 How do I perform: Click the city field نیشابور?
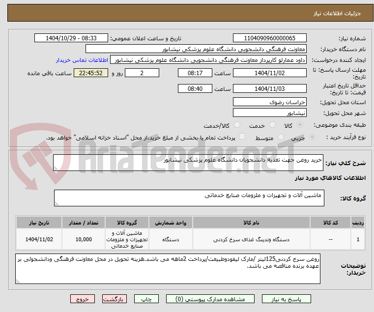click(x=269, y=113)
